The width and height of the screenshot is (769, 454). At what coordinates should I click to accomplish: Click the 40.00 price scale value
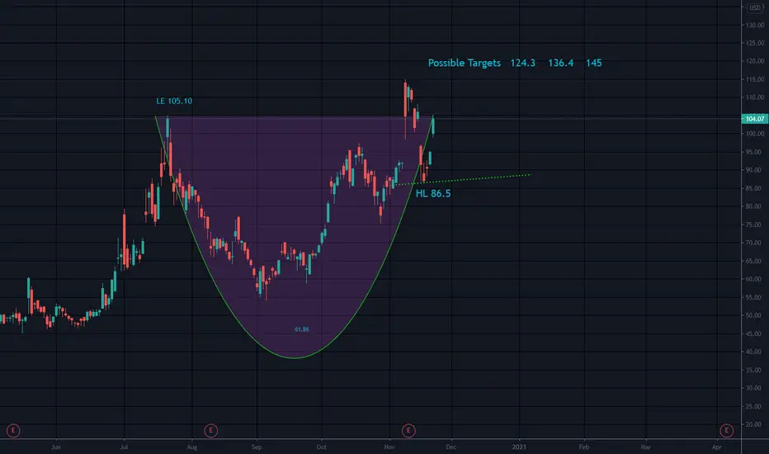(x=755, y=352)
